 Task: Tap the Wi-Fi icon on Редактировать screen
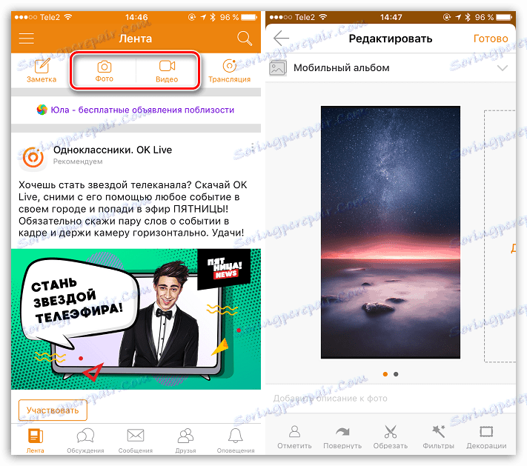[x=323, y=17]
